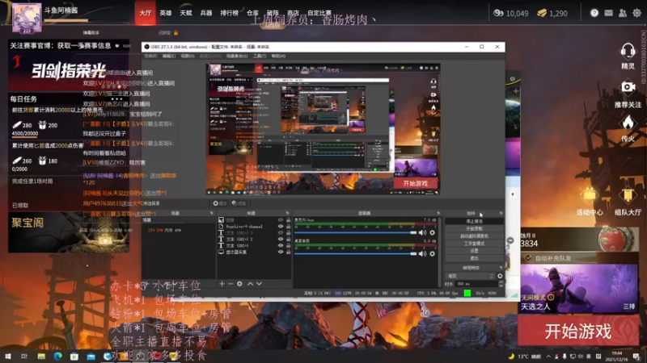Add a new source with plus icon
The image size is (647, 363).
coord(222,284)
